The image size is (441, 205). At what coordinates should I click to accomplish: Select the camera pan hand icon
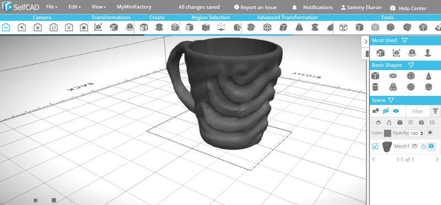click(37, 28)
